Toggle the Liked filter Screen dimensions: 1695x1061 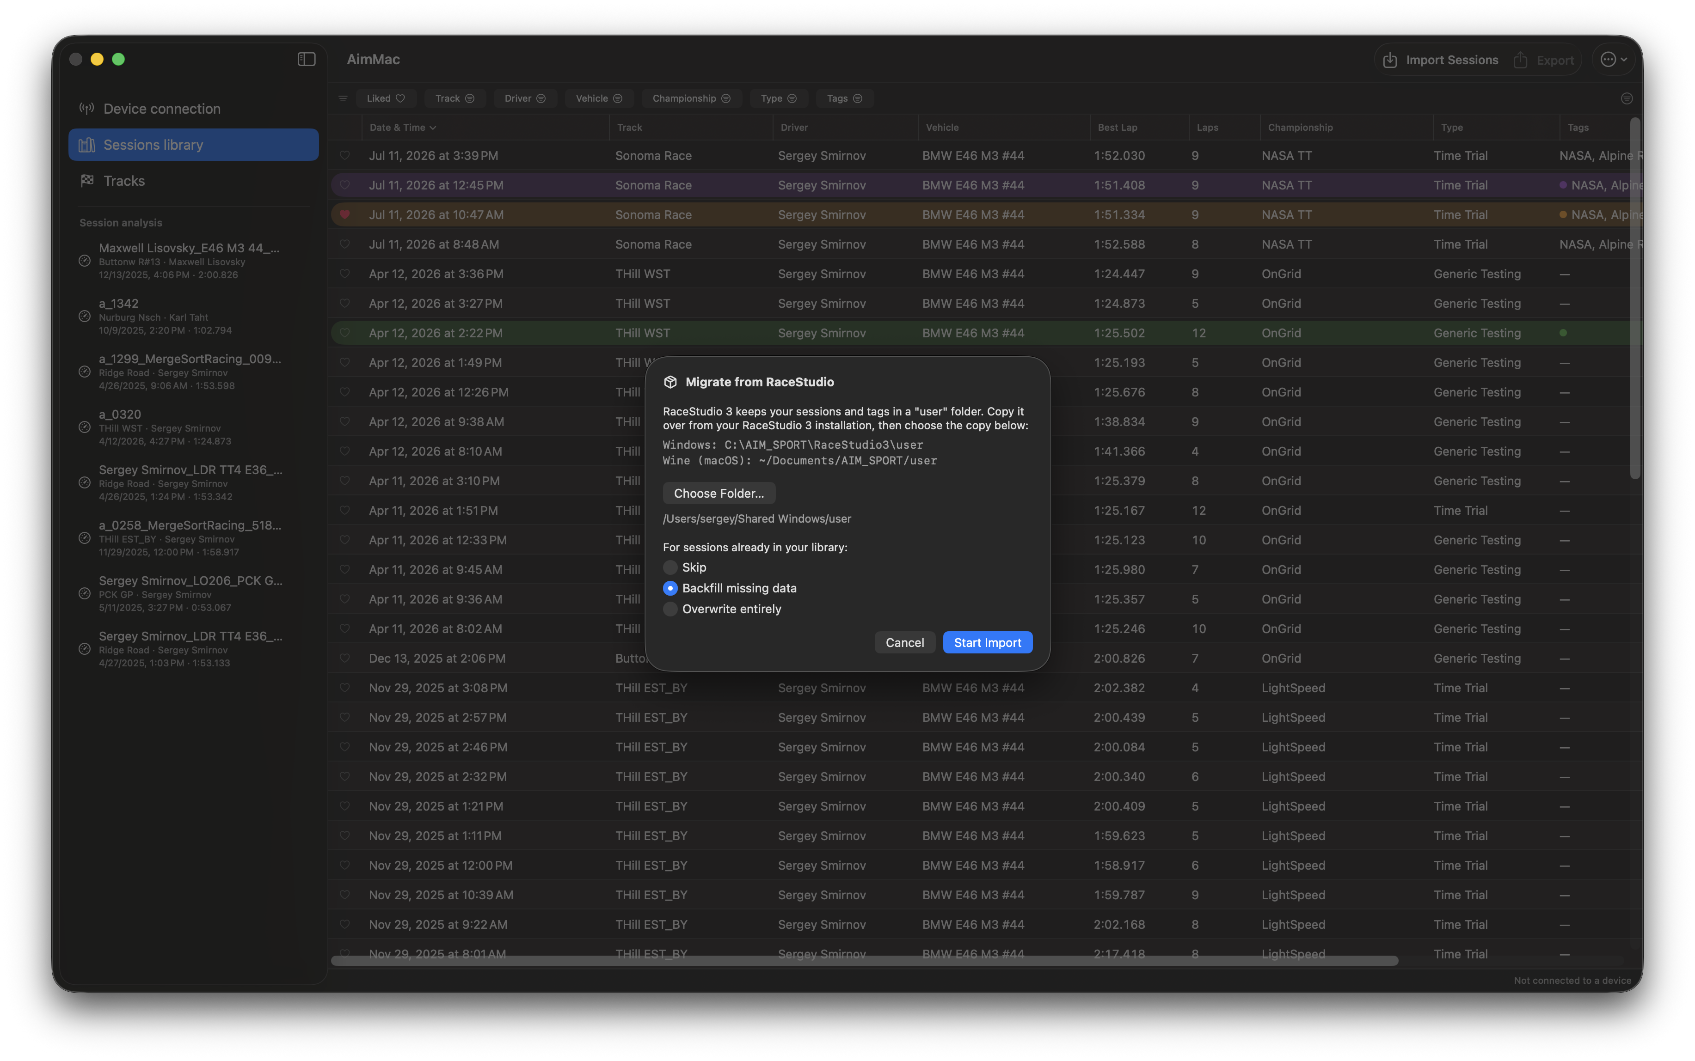(386, 98)
